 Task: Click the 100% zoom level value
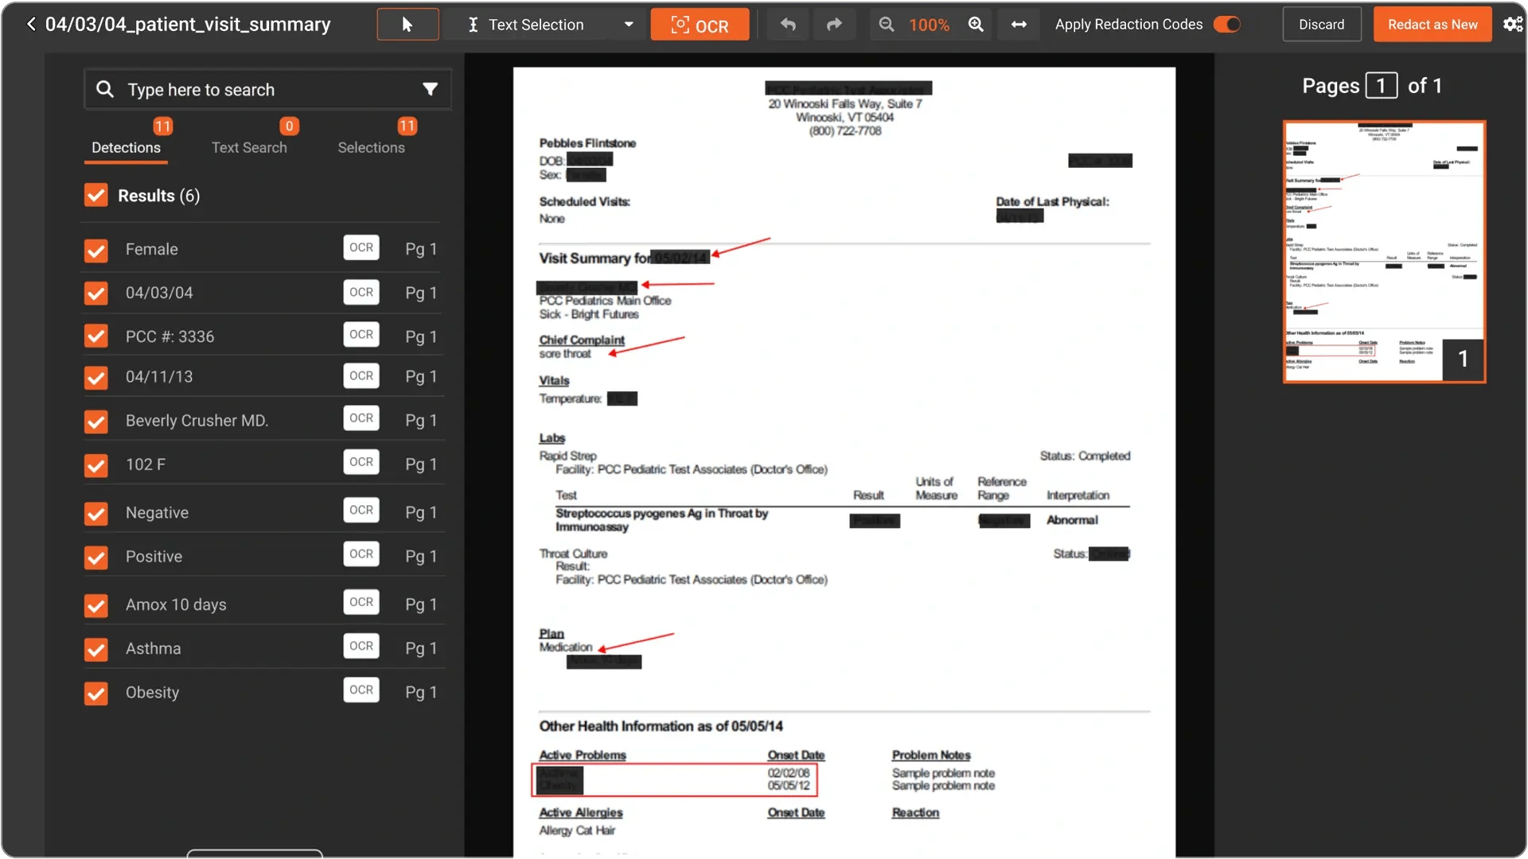930,25
